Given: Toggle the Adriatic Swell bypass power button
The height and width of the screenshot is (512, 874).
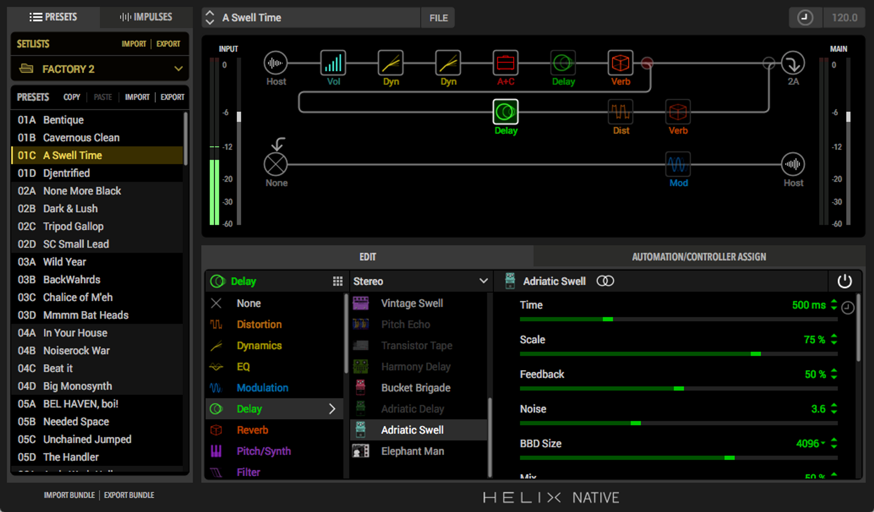Looking at the screenshot, I should [x=844, y=281].
